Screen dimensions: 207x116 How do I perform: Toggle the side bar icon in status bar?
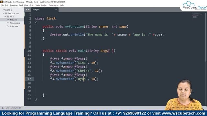(3, 108)
